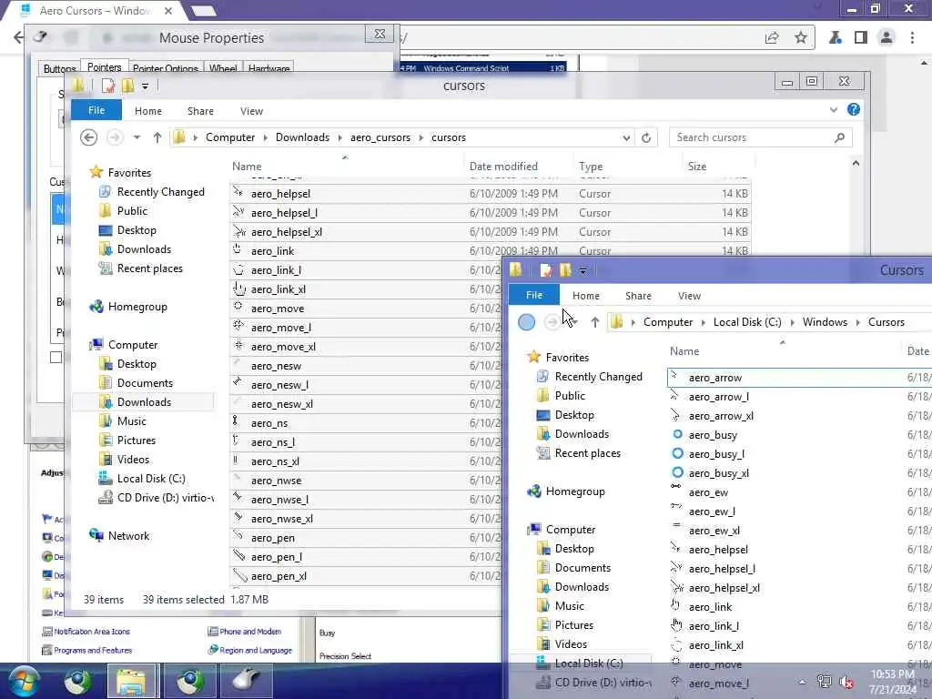Open CD Drive (D:) in cursors window sidebar
Image resolution: width=932 pixels, height=699 pixels.
165,498
